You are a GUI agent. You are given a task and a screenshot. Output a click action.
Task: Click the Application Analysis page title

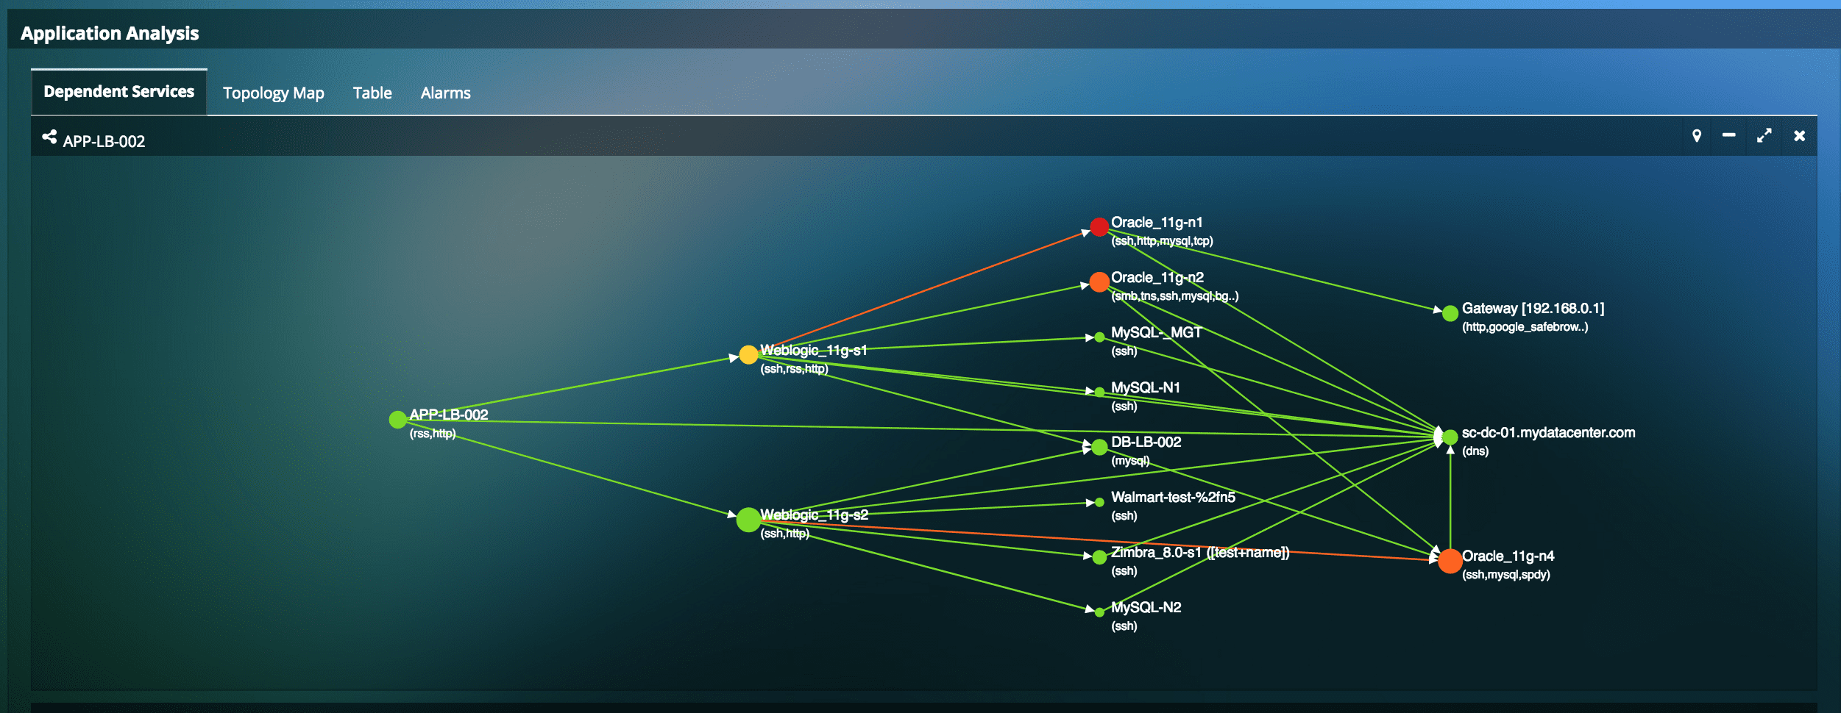pyautogui.click(x=110, y=34)
